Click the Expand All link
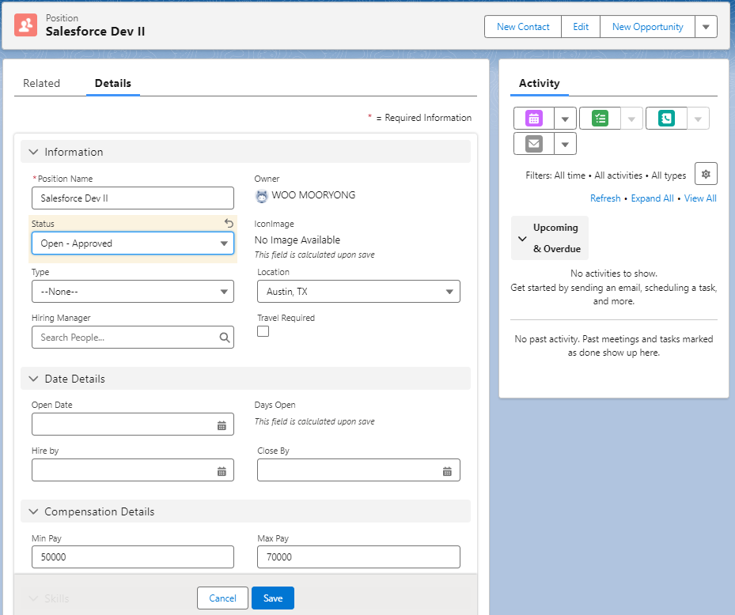735x615 pixels. click(652, 198)
